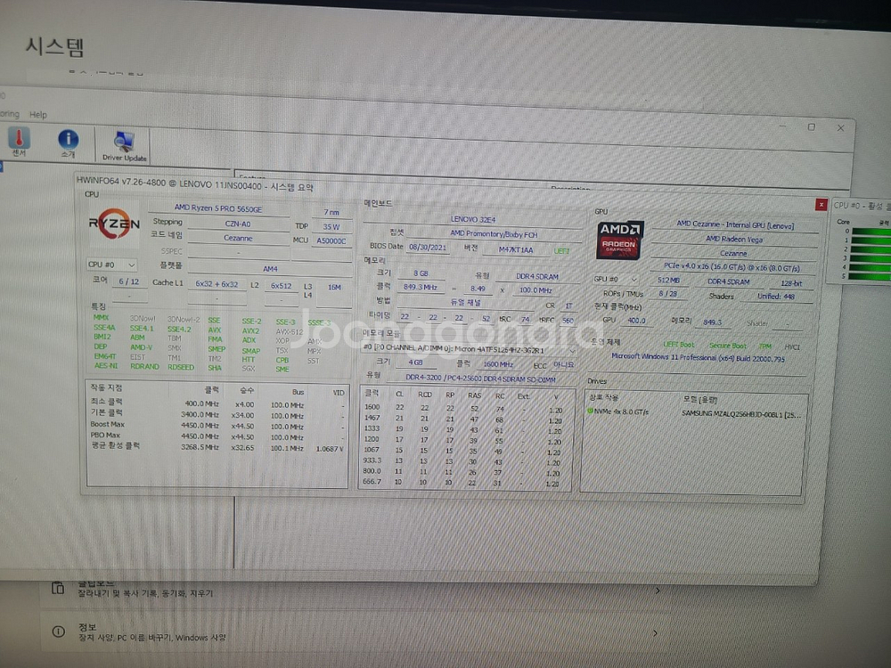Select the 666.7 row in timing table
The image size is (891, 668).
tap(466, 482)
